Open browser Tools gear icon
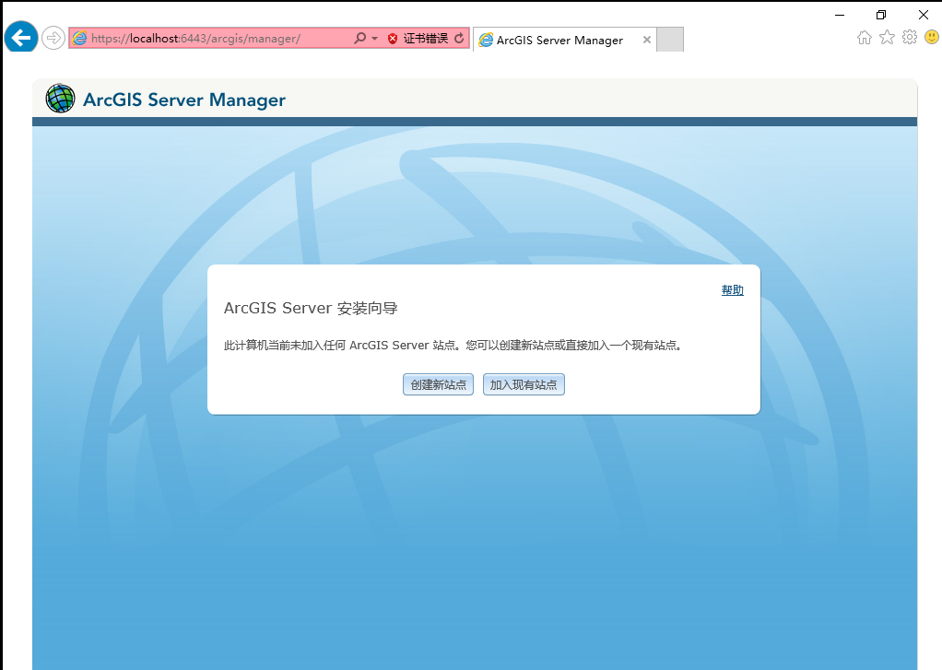Image resolution: width=942 pixels, height=670 pixels. (x=910, y=37)
